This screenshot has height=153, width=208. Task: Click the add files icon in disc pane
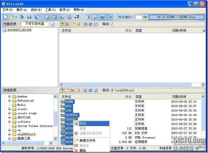coord(85,24)
